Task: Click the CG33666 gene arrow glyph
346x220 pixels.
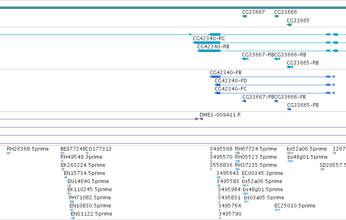Action: [x=276, y=16]
